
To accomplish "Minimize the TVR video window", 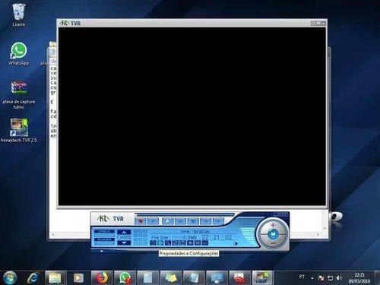I will point(313,24).
